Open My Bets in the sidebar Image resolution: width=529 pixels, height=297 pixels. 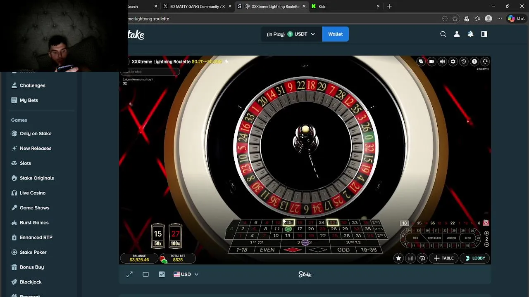[x=29, y=100]
